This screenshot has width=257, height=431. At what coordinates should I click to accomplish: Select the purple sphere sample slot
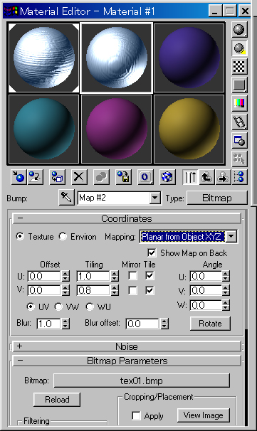(x=189, y=58)
